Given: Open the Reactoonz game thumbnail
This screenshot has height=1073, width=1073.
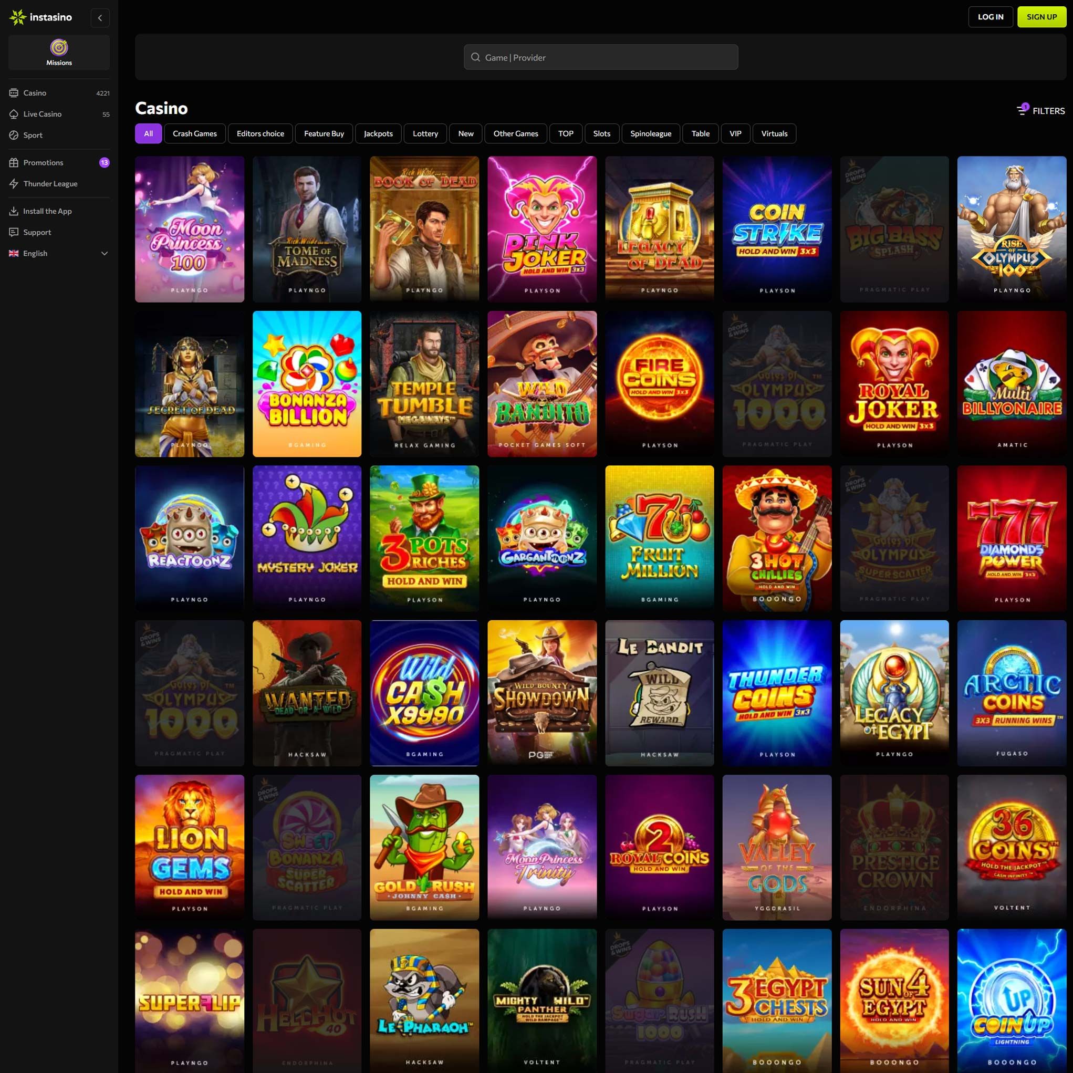Looking at the screenshot, I should click(190, 538).
